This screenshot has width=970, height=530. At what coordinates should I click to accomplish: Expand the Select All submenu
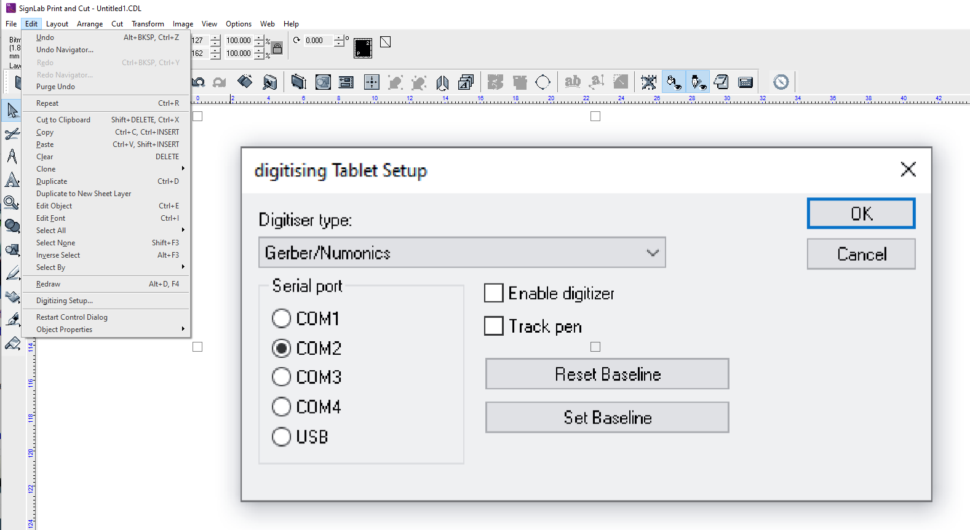tap(106, 231)
